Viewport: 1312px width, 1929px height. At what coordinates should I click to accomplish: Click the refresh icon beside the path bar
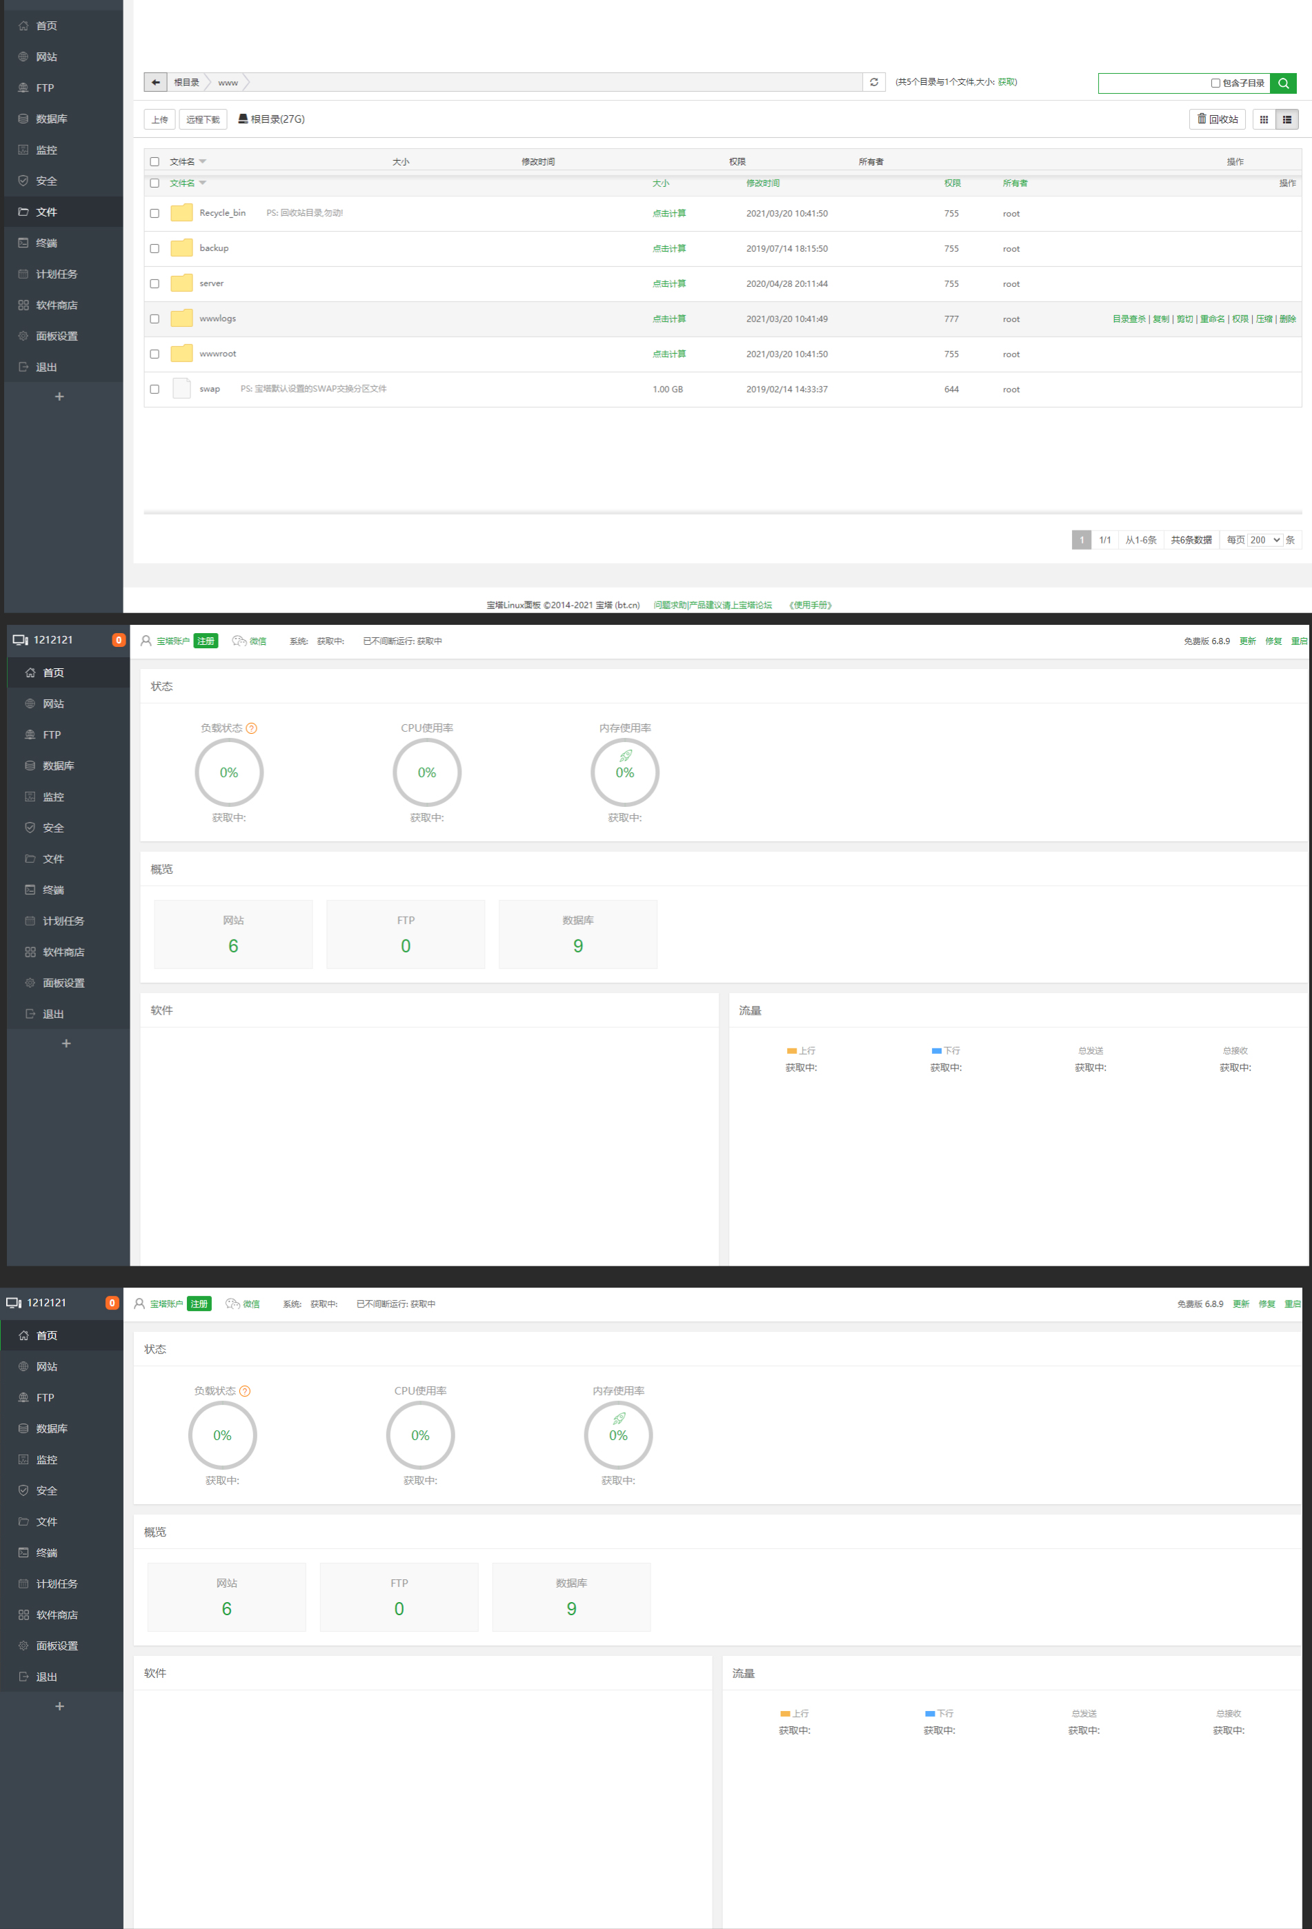873,82
